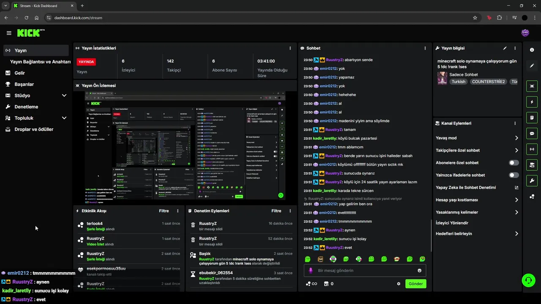Click username kadir_laretlly at 'karada tekne sürcen'
This screenshot has width=541, height=304.
pos(325,190)
